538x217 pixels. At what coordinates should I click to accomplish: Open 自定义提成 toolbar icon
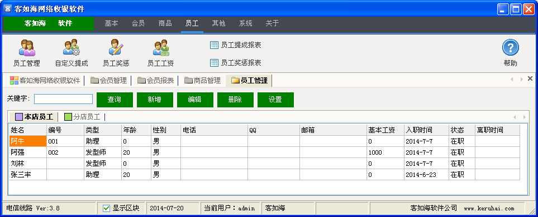[72, 53]
